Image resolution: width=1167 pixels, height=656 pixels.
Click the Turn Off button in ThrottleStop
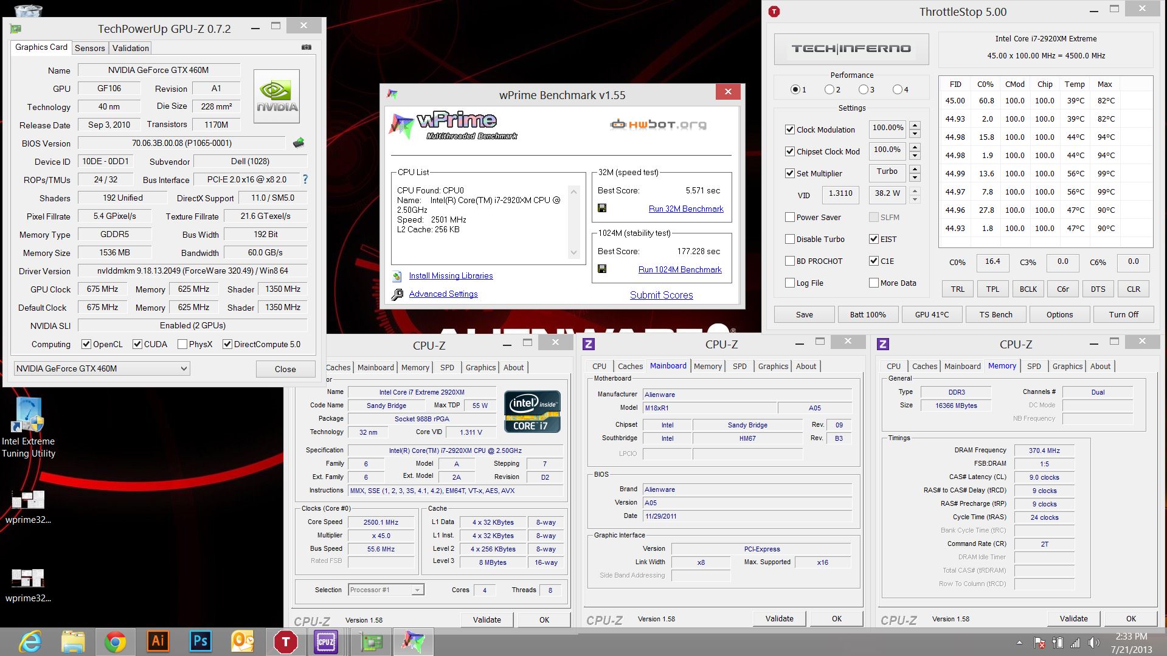1123,314
